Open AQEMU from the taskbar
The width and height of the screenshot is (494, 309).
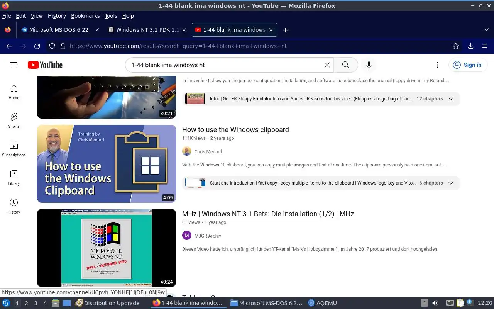(322, 303)
